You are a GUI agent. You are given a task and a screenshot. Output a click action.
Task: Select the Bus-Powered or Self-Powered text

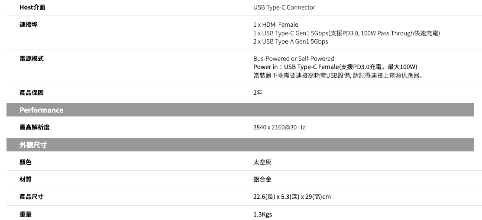click(x=294, y=59)
